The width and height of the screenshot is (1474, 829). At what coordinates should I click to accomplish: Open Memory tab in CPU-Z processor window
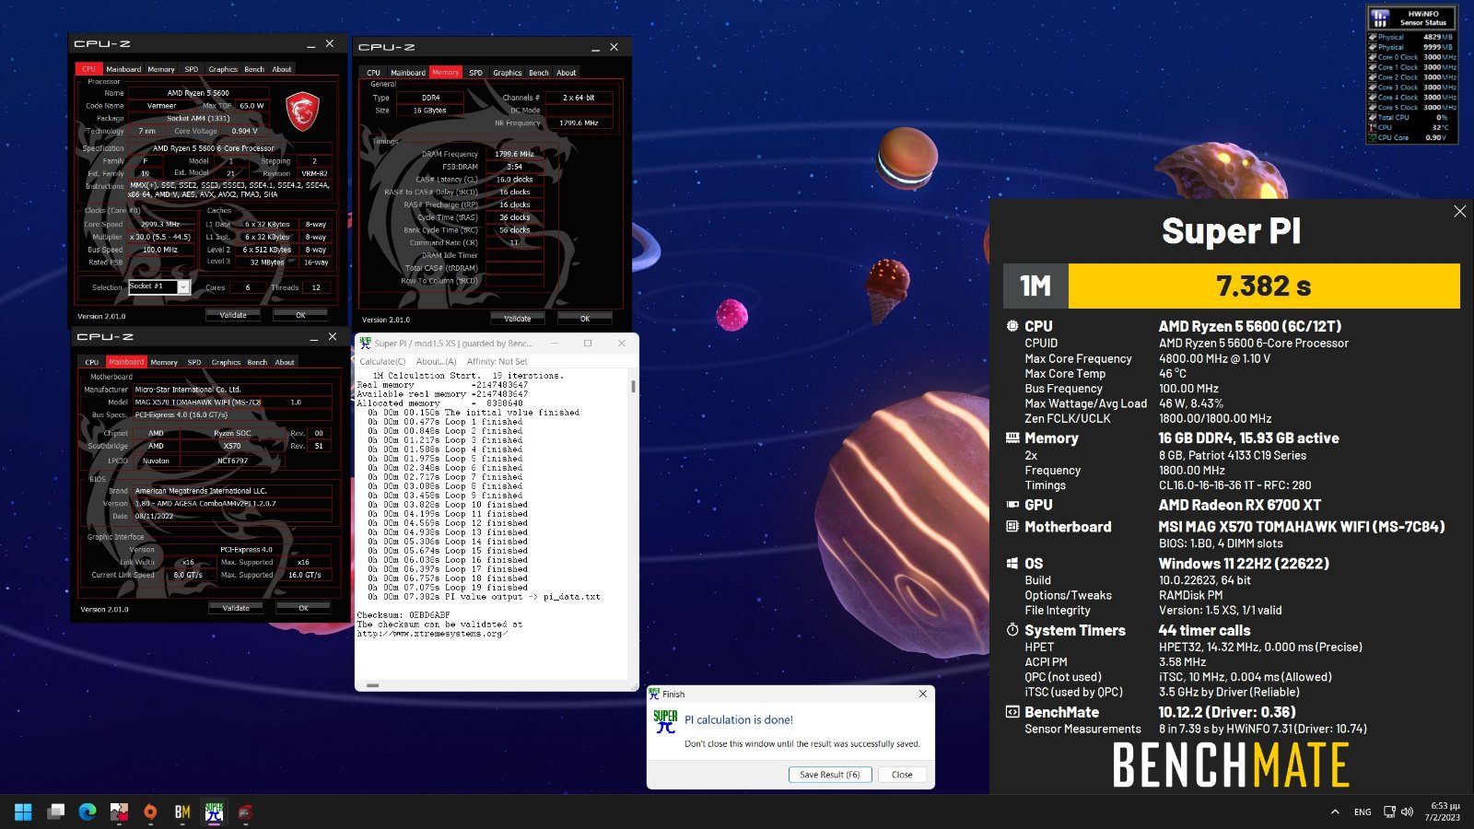161,69
